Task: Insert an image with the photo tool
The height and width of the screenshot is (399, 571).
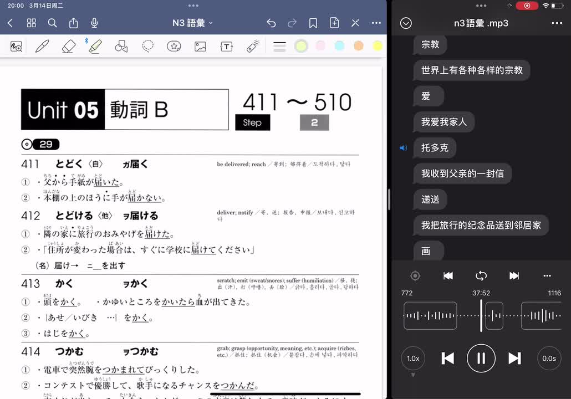Action: click(x=200, y=46)
